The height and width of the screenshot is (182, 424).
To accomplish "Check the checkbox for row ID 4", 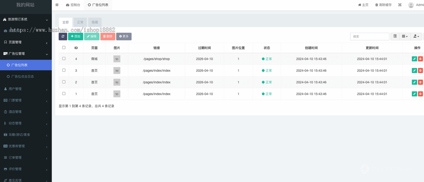I will point(64,59).
